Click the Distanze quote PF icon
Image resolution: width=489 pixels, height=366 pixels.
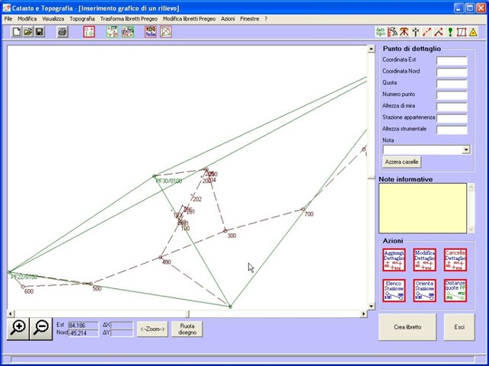(x=455, y=291)
